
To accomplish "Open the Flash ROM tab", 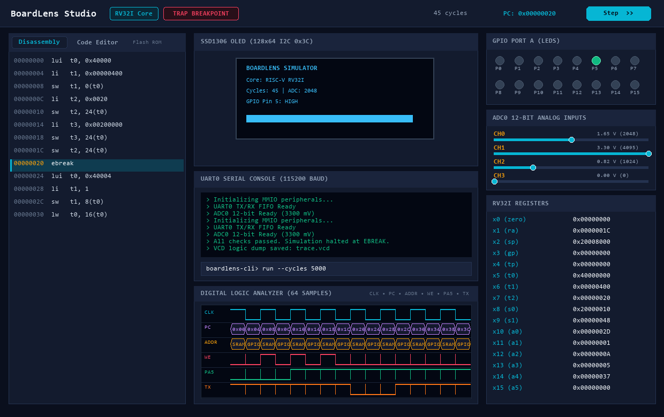I will [x=147, y=42].
